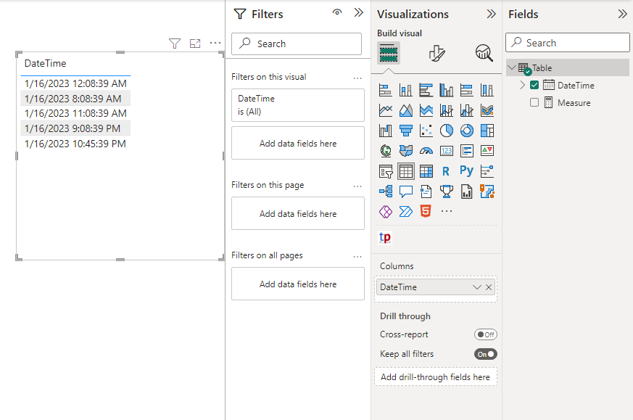Viewport: 633px width, 420px height.
Task: Check the Measure field checkbox
Action: point(534,102)
